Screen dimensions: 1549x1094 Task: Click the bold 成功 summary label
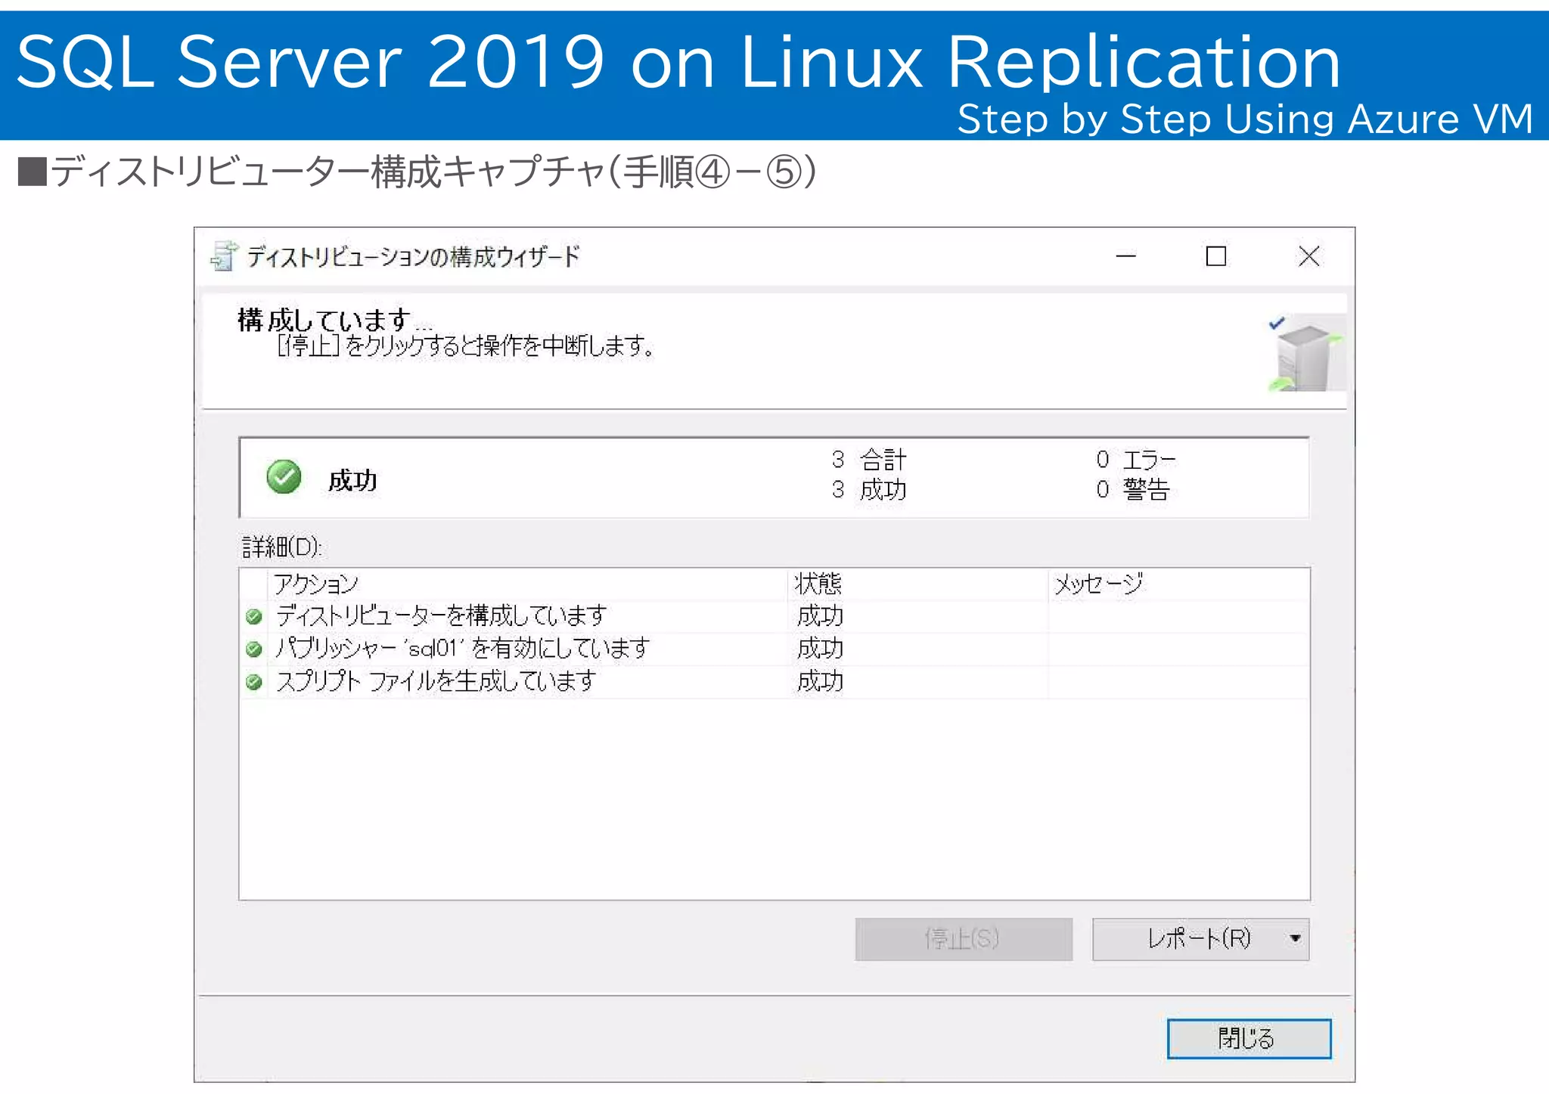coord(352,480)
